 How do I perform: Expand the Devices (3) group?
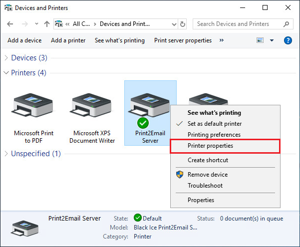[6, 58]
